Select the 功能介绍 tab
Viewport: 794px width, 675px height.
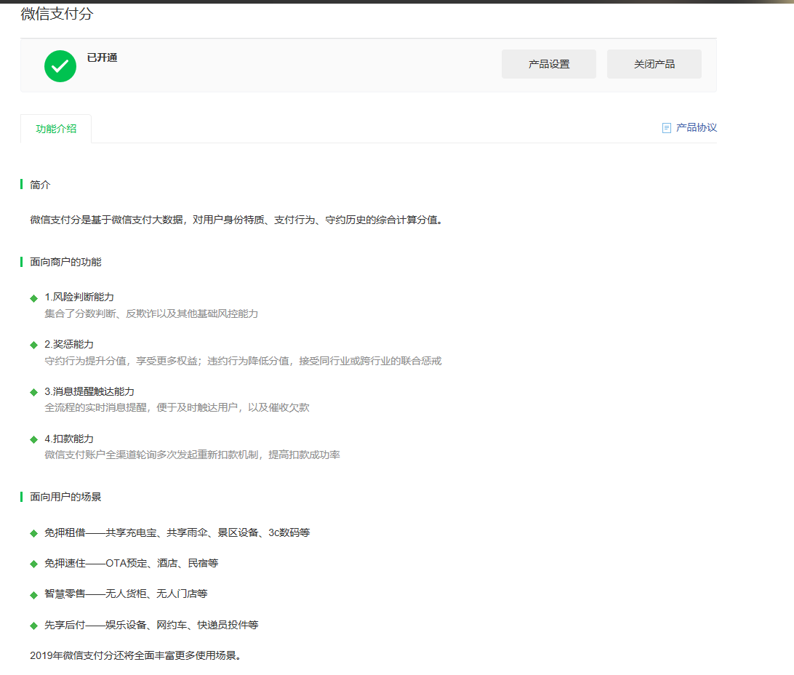click(x=56, y=129)
